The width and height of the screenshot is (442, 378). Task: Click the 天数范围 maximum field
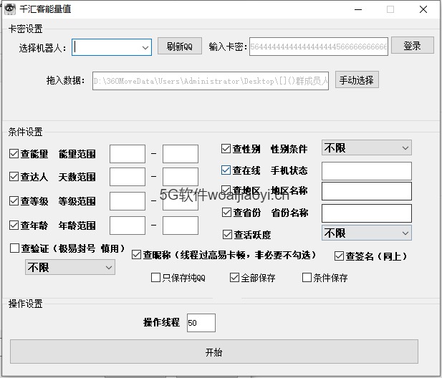pyautogui.click(x=181, y=177)
